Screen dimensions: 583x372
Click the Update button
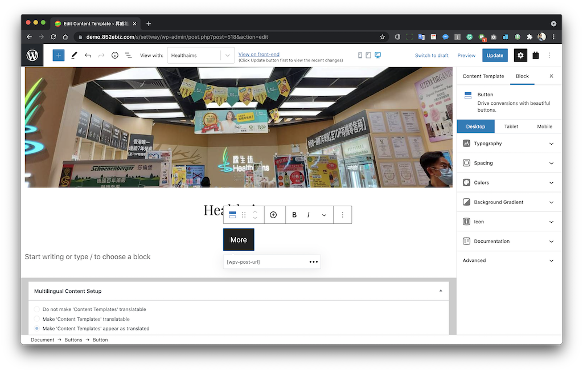[x=495, y=55]
